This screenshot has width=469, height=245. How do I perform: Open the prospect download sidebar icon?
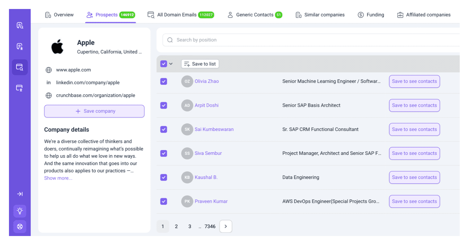pyautogui.click(x=20, y=46)
